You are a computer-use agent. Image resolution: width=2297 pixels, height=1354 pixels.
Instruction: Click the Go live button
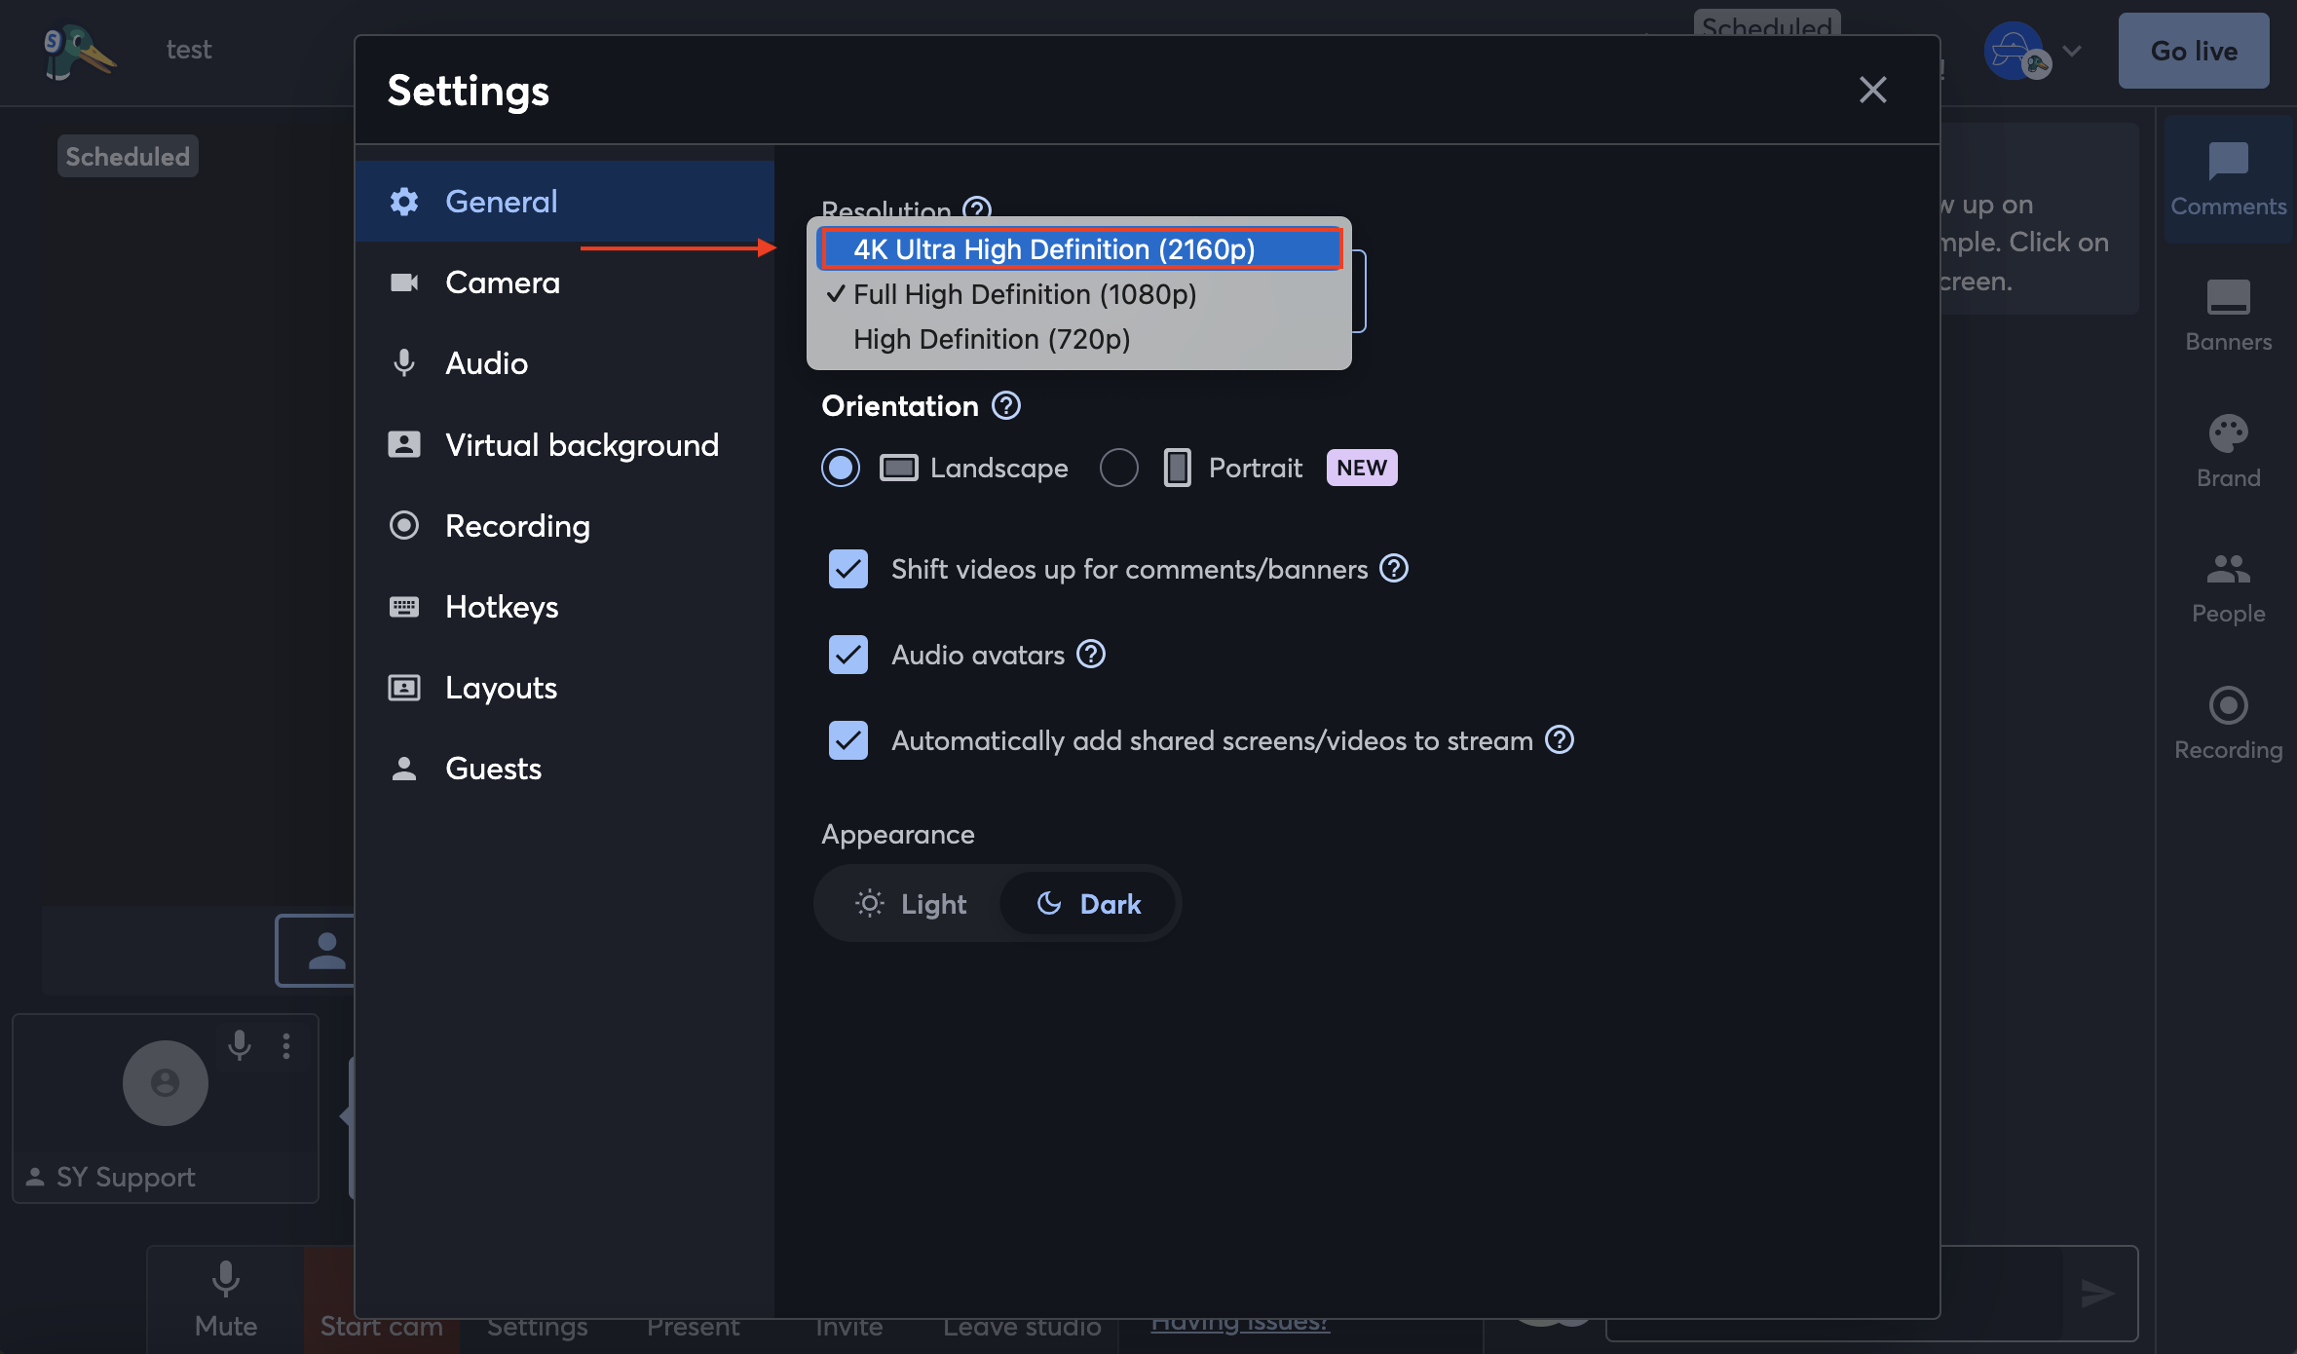click(2194, 51)
